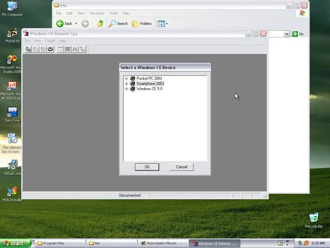330x248 pixels.
Task: Click the Find Next binoculars toolbar icon
Action: tap(82, 49)
